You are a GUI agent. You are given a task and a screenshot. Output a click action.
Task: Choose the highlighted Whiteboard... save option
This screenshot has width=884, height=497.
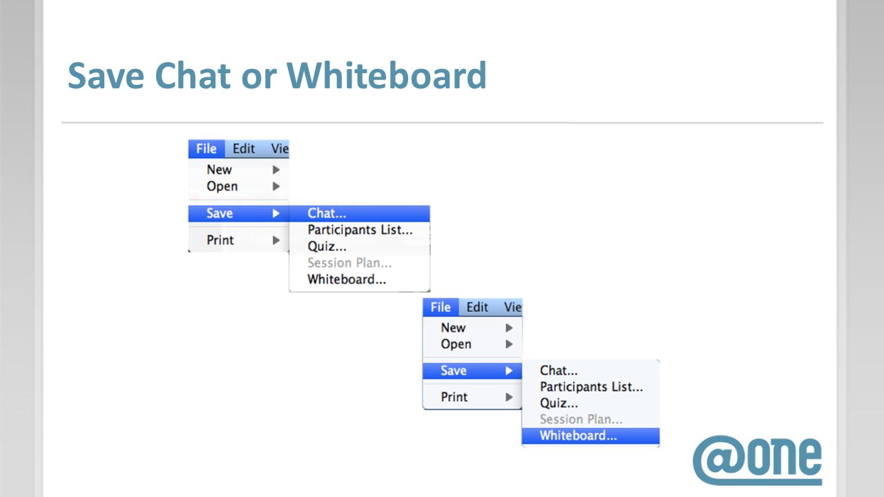tap(590, 436)
